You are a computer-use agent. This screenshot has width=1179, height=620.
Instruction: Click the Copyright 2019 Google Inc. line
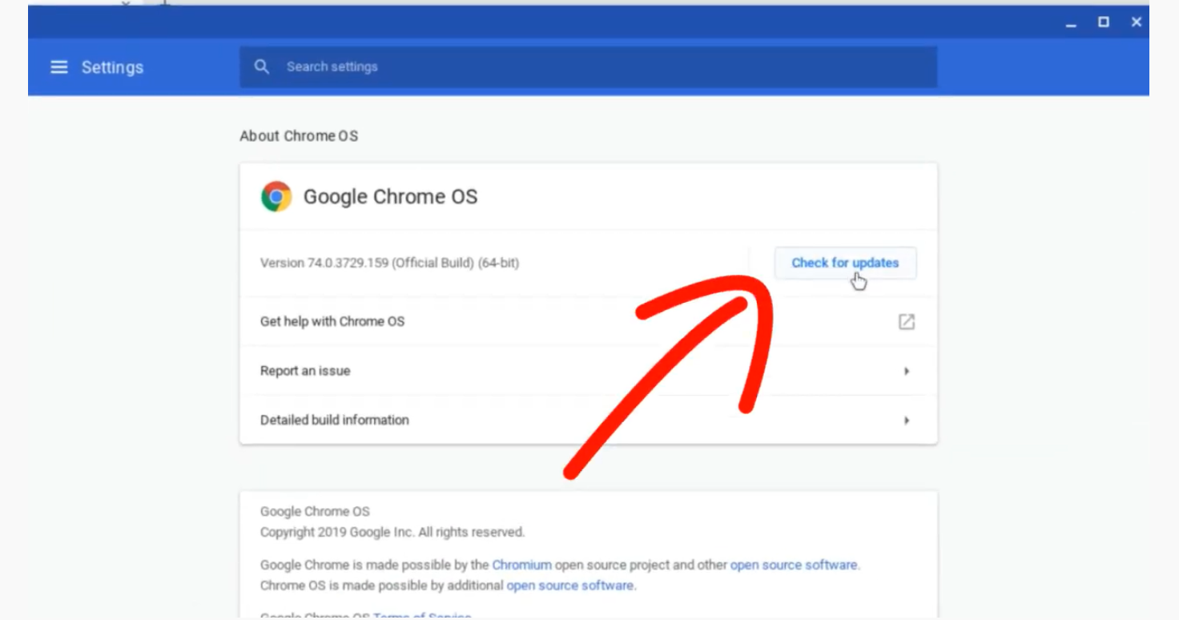pyautogui.click(x=392, y=532)
